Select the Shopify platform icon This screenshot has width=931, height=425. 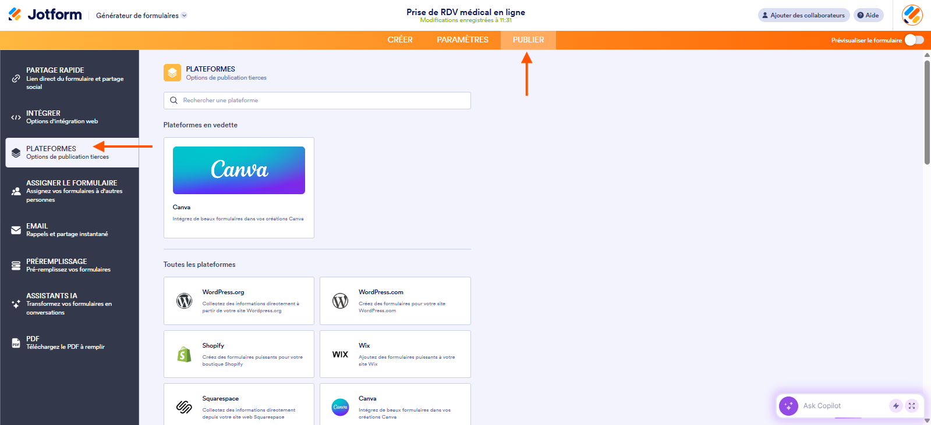[x=184, y=354]
